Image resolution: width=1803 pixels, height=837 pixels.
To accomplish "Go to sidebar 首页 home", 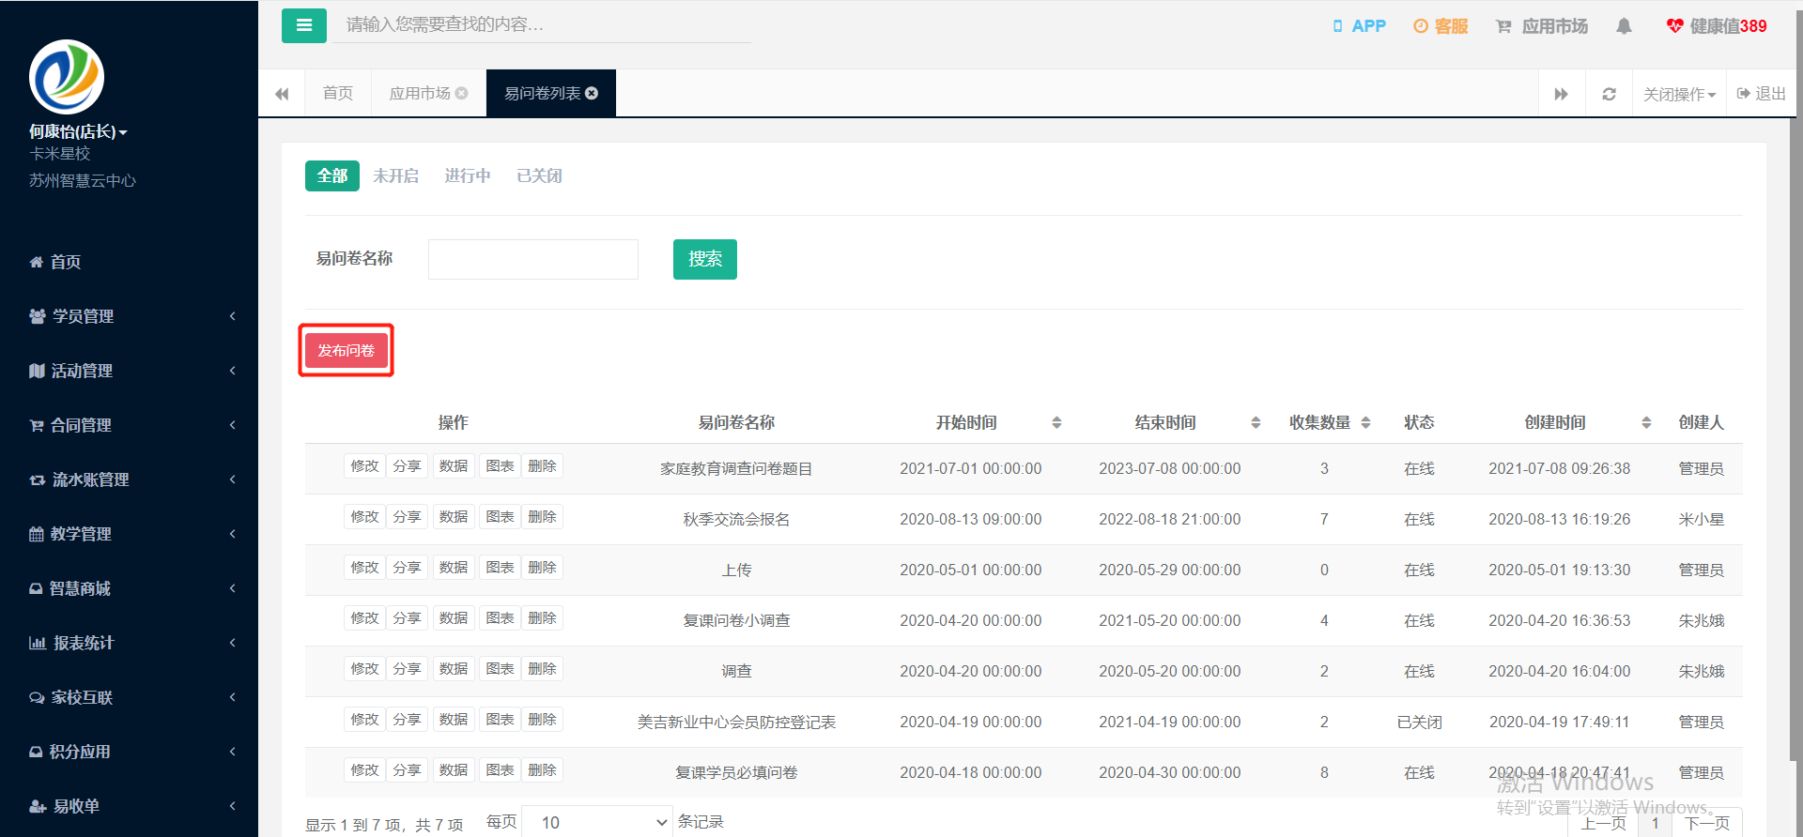I will pos(54,262).
